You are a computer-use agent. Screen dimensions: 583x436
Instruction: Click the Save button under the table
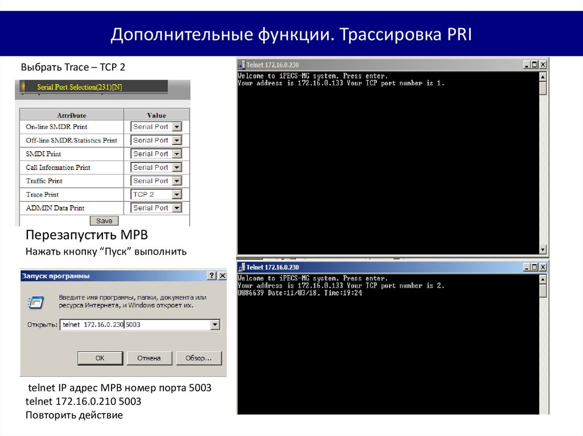point(104,221)
